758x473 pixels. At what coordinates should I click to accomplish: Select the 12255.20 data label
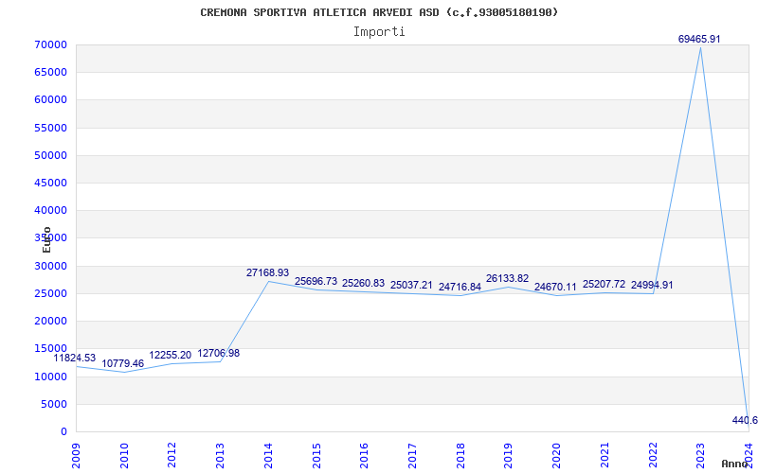coord(171,356)
